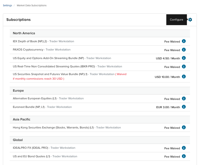Click Fee Waived on Alternative European Equities row
Screen dimensions: 202x165
[x=172, y=99]
